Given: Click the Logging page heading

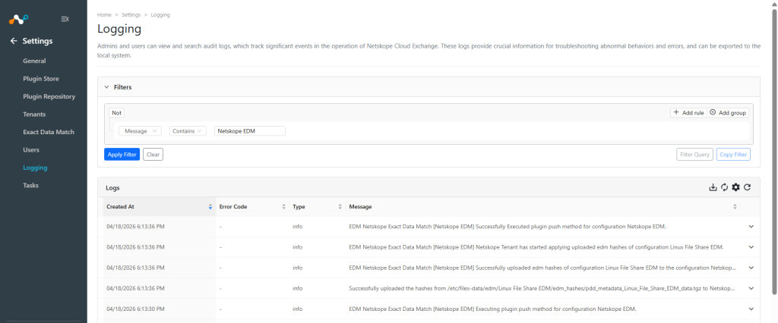Looking at the screenshot, I should click(119, 30).
